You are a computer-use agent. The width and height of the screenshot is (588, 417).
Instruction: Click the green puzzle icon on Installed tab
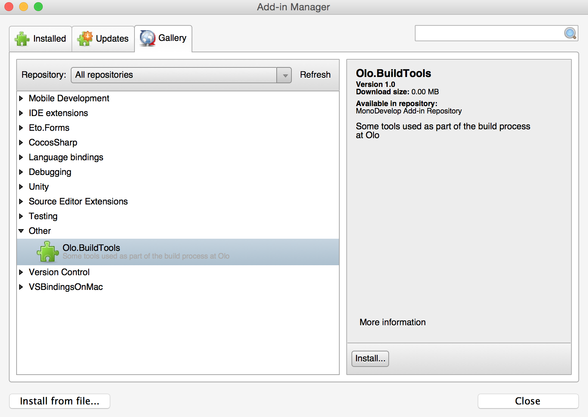(22, 39)
